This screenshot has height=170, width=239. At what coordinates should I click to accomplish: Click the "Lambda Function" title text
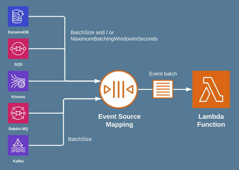click(211, 121)
